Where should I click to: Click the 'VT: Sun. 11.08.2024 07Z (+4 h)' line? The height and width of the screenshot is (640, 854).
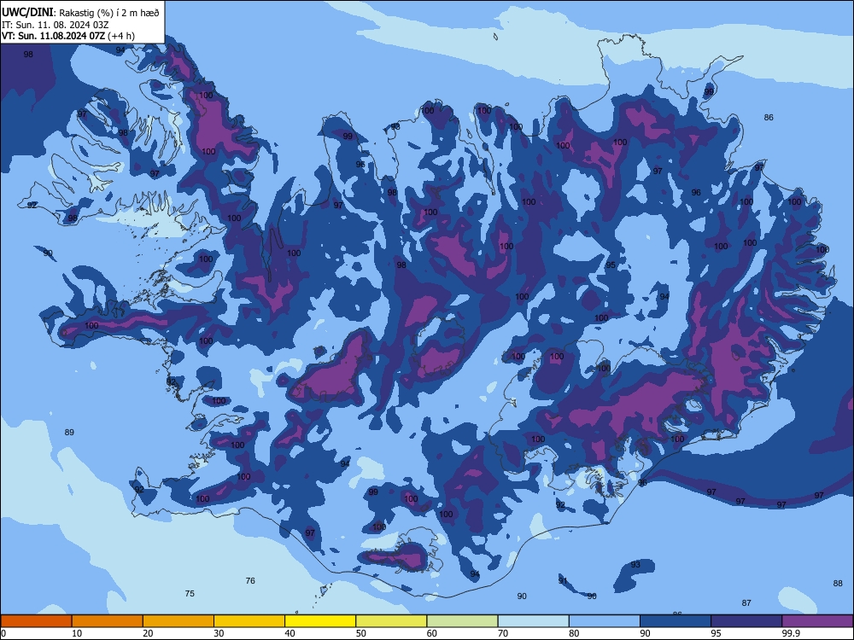pyautogui.click(x=68, y=36)
